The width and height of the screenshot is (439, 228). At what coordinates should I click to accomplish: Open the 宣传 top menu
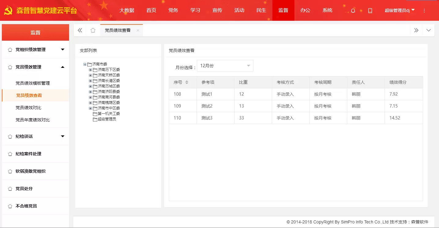click(x=217, y=10)
